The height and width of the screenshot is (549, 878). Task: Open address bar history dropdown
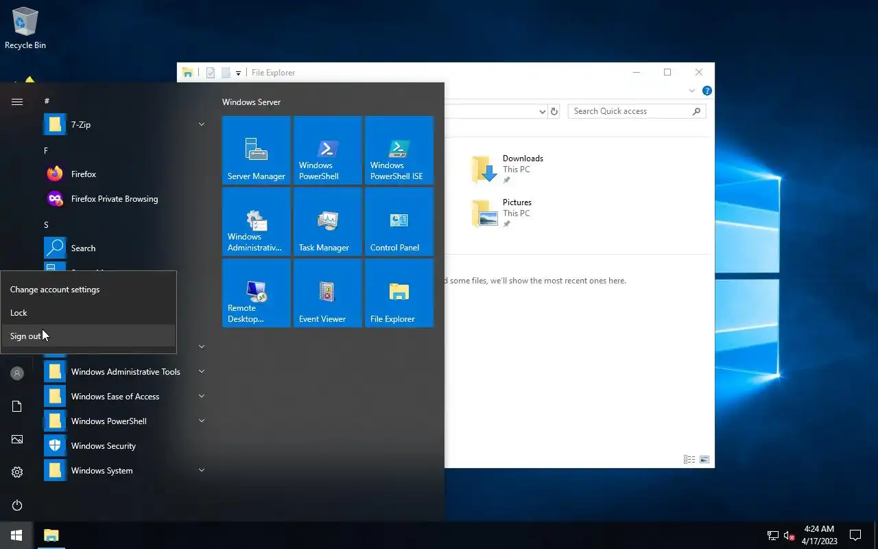542,111
